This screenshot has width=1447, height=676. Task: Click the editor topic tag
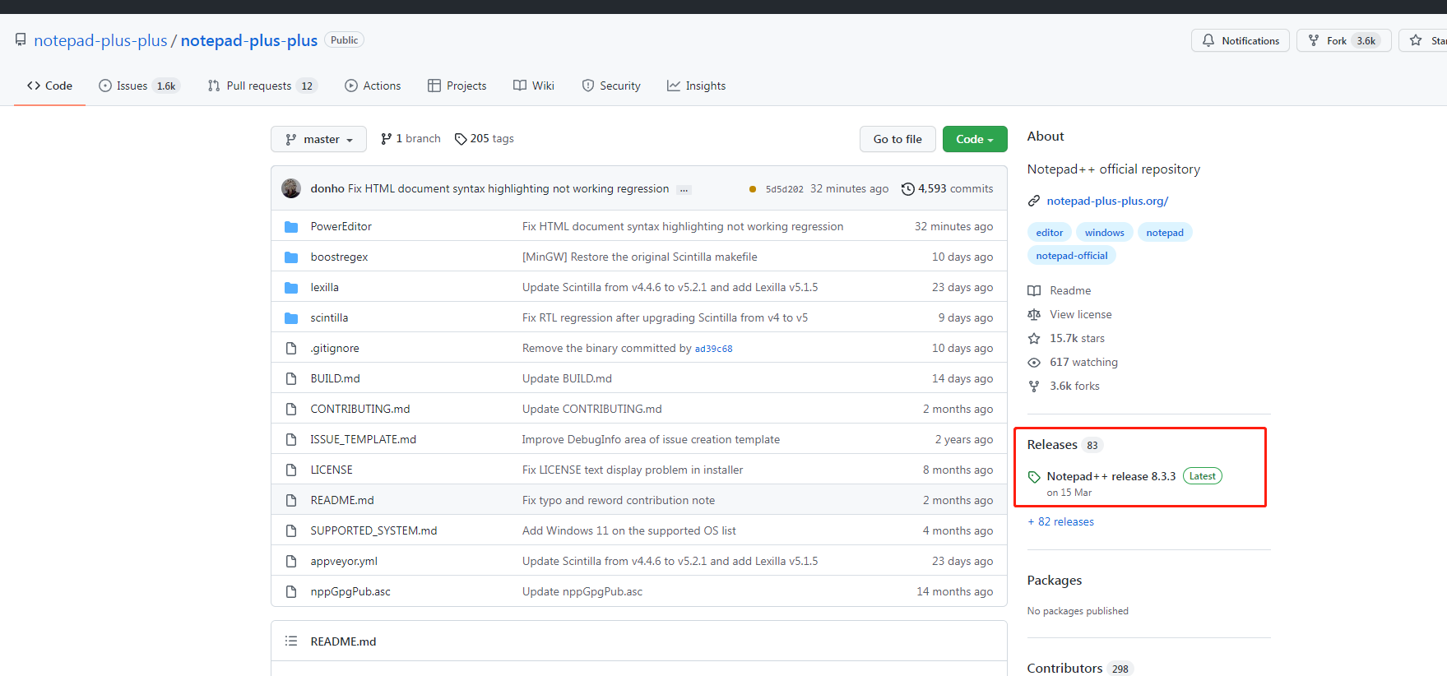coord(1050,233)
